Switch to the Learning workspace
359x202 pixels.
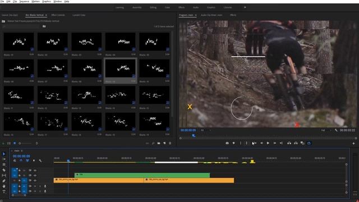pos(119,7)
